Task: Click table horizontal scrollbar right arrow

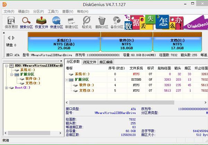Action: 205,103
